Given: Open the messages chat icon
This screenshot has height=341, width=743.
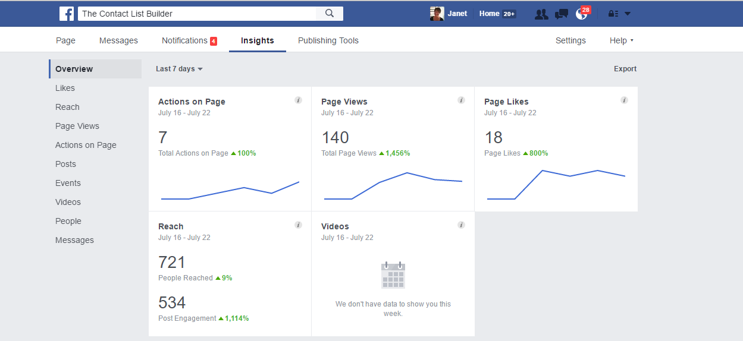Looking at the screenshot, I should tap(561, 14).
